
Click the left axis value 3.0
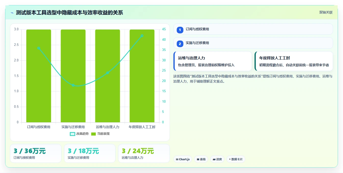tap(16, 29)
